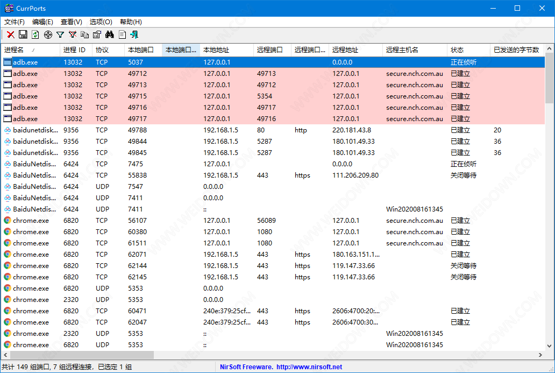Click the remote address cell 180.163.151.1...
Image resolution: width=555 pixels, height=373 pixels.
click(x=355, y=255)
